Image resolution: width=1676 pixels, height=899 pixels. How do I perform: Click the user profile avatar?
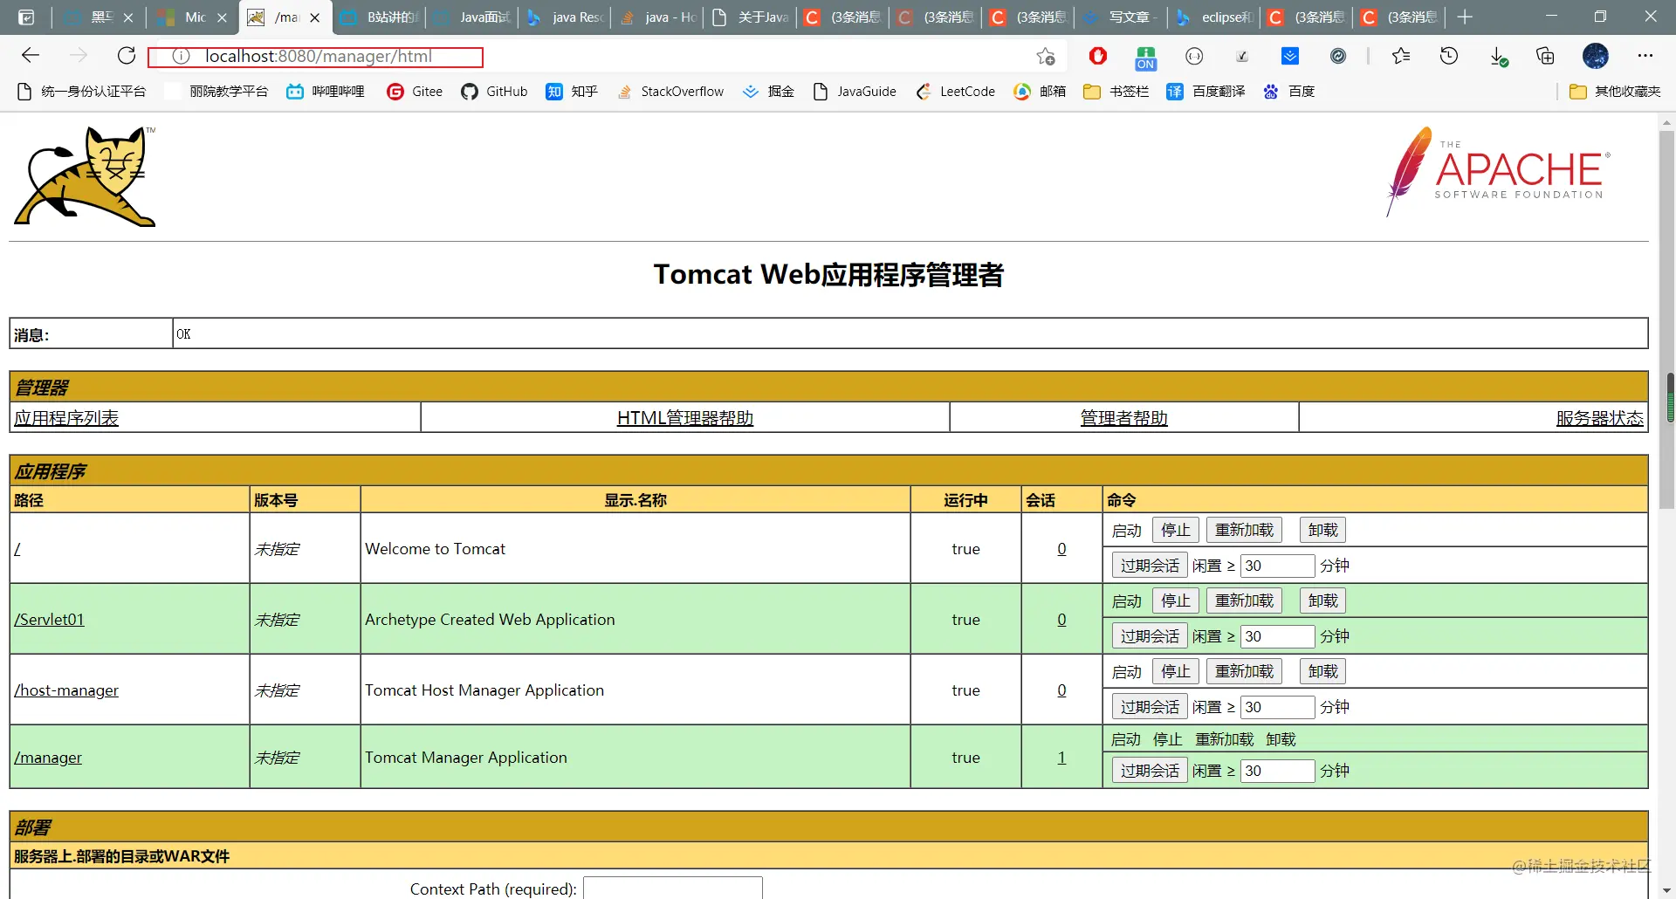coord(1596,56)
